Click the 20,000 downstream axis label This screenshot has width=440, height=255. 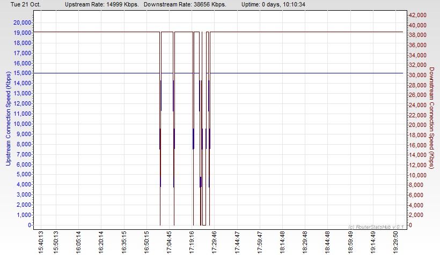[x=417, y=125]
